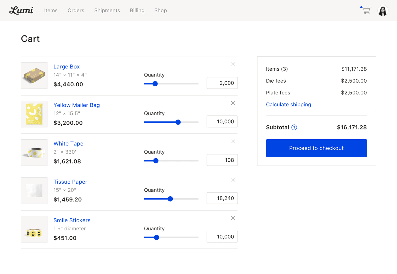Open the user profile avatar
Viewport: 397px width, 274px height.
[x=383, y=11]
